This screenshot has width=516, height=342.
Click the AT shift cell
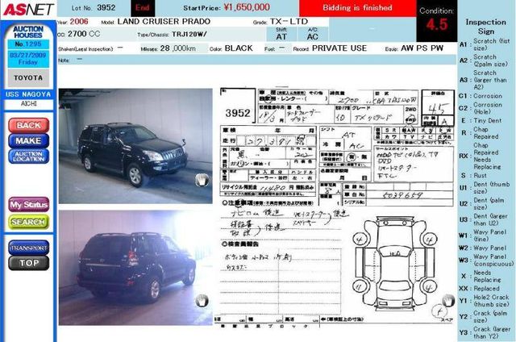tap(281, 34)
